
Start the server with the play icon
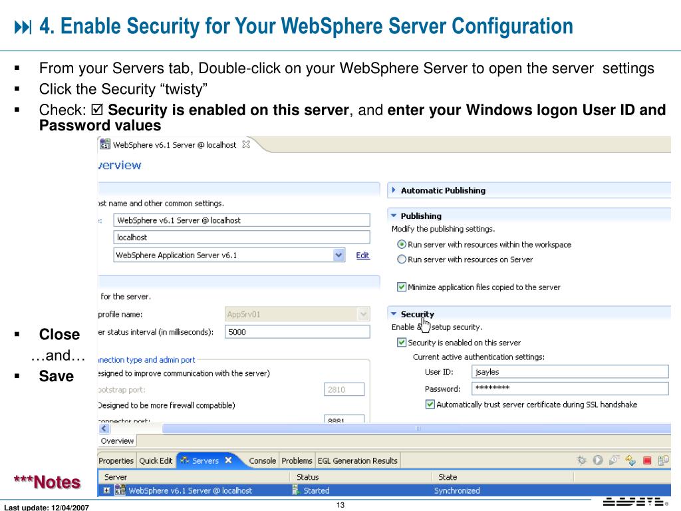(598, 460)
